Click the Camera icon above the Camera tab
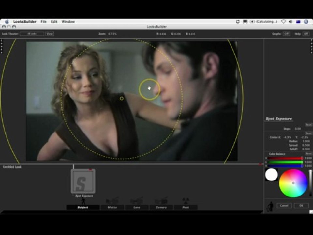The height and width of the screenshot is (235, 313). click(161, 201)
